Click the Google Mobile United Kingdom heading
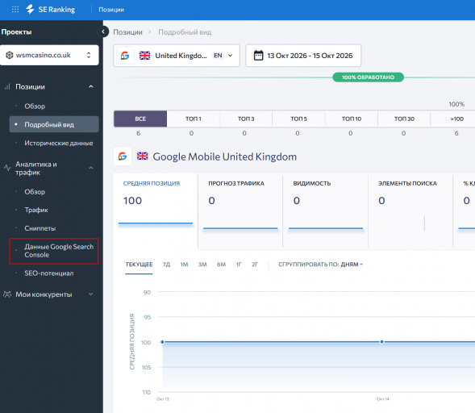The height and width of the screenshot is (413, 475). click(x=224, y=156)
